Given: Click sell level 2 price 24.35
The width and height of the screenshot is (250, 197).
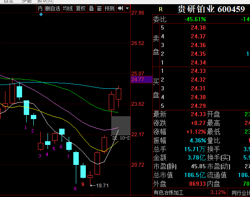Looking at the screenshot, I should tap(198, 54).
